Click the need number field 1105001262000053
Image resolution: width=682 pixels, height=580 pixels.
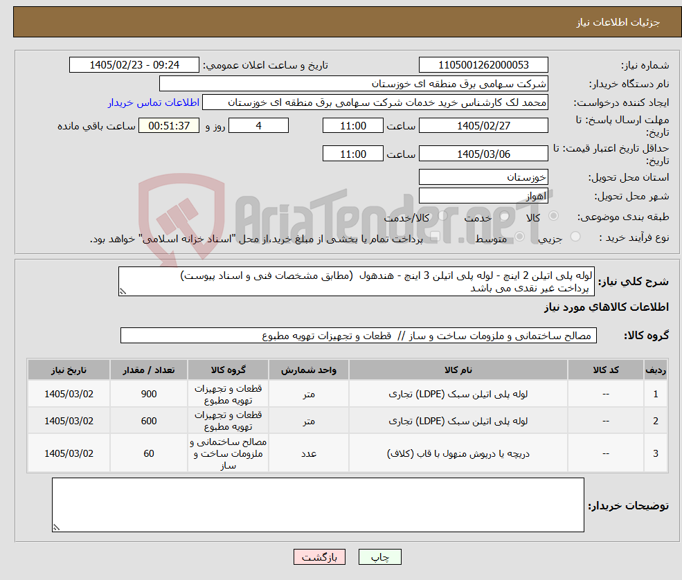pyautogui.click(x=483, y=65)
